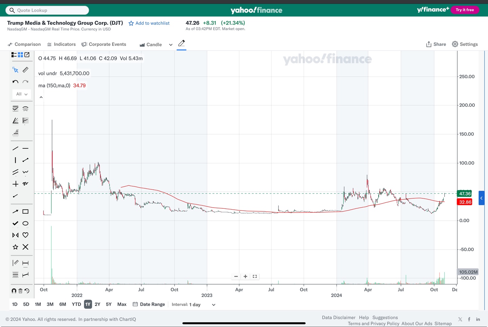
Task: Select the YTD time range
Action: click(x=77, y=304)
